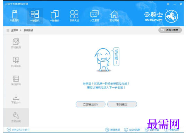Click 取消重启 button
The width and height of the screenshot is (186, 135).
point(122,104)
